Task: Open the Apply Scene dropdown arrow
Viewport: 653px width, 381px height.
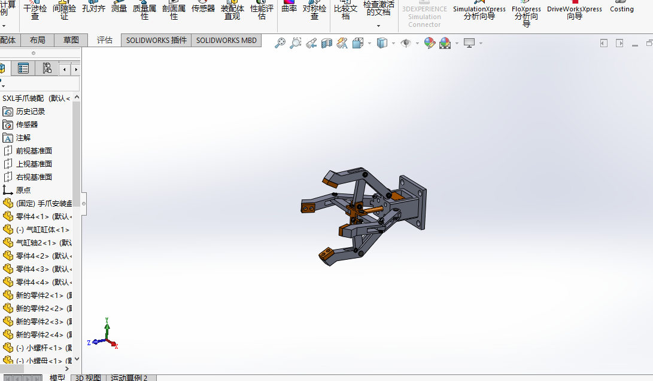Action: click(x=457, y=43)
